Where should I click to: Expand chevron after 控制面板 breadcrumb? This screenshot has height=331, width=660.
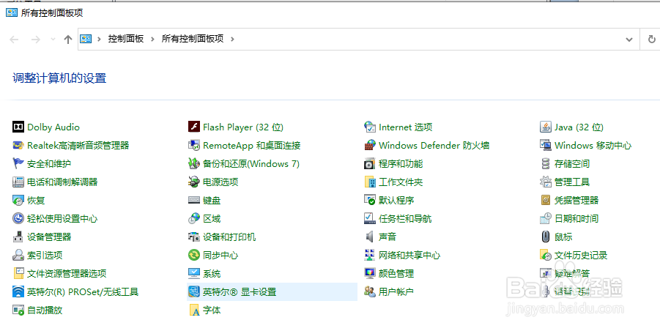coord(153,39)
